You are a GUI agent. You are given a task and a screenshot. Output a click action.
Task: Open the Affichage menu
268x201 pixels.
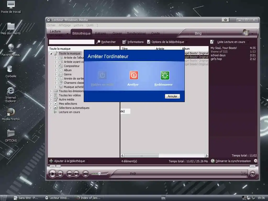(65, 25)
